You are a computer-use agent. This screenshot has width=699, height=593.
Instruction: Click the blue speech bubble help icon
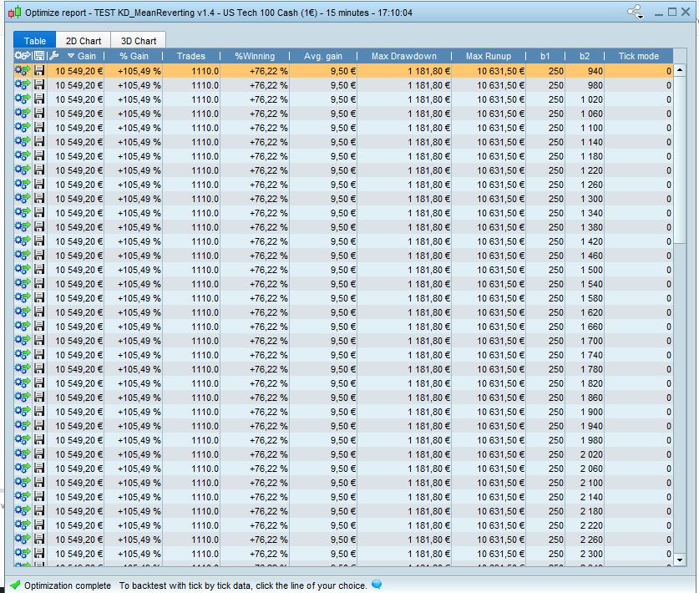[x=377, y=585]
